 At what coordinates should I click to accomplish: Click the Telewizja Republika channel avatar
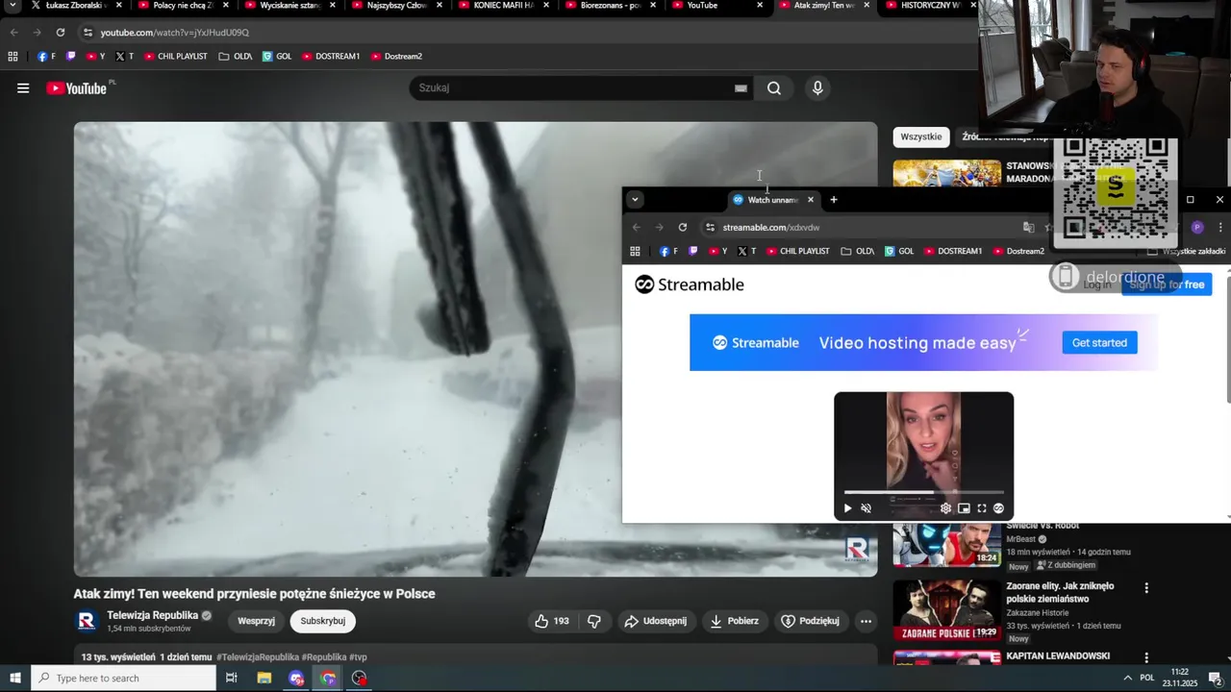pos(87,621)
